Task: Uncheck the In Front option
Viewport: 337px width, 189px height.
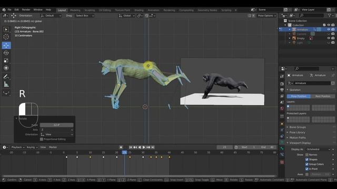Action: [x=307, y=169]
